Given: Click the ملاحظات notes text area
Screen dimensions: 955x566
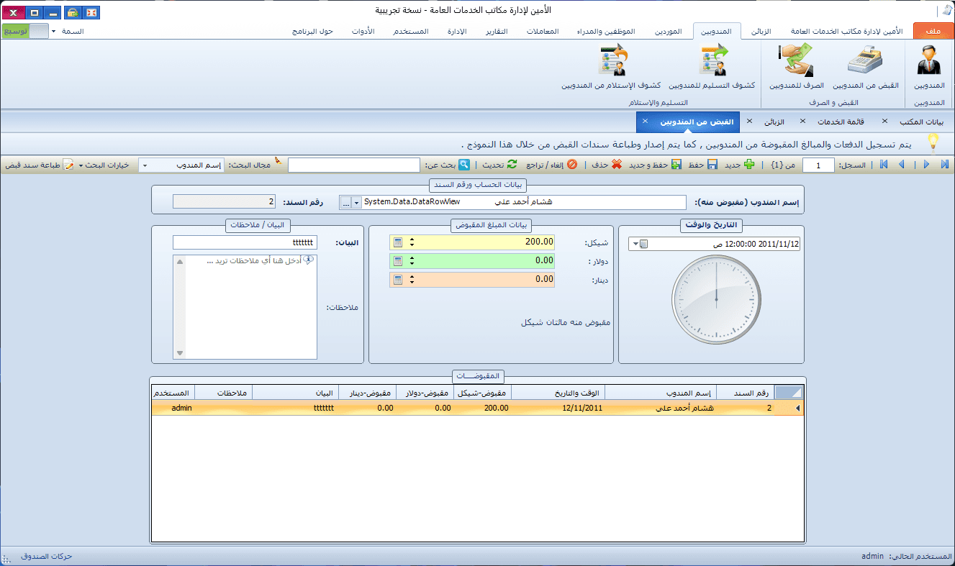Looking at the screenshot, I should coord(245,306).
